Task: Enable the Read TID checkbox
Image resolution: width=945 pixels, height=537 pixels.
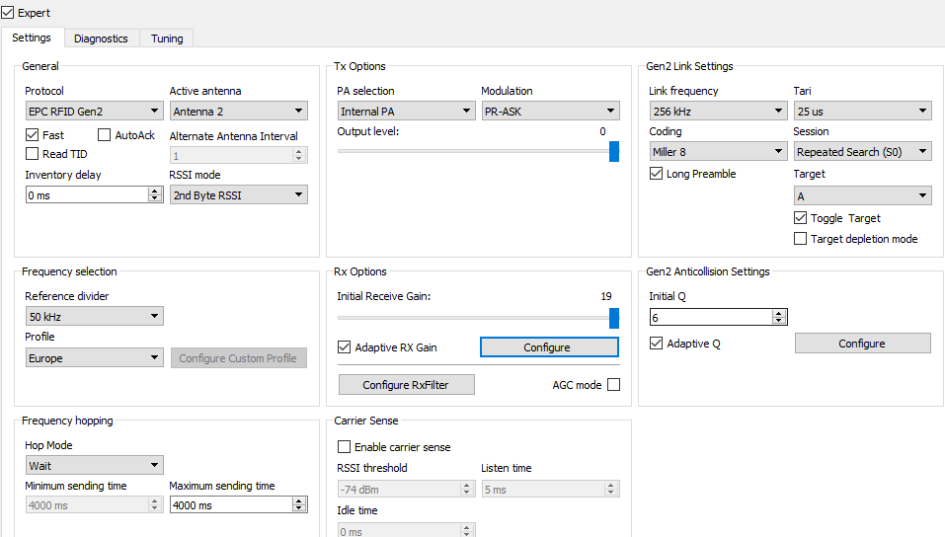Action: [32, 154]
